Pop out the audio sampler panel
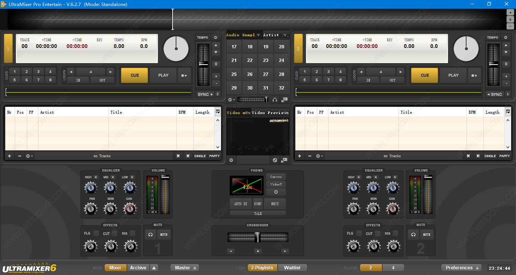 pyautogui.click(x=284, y=100)
